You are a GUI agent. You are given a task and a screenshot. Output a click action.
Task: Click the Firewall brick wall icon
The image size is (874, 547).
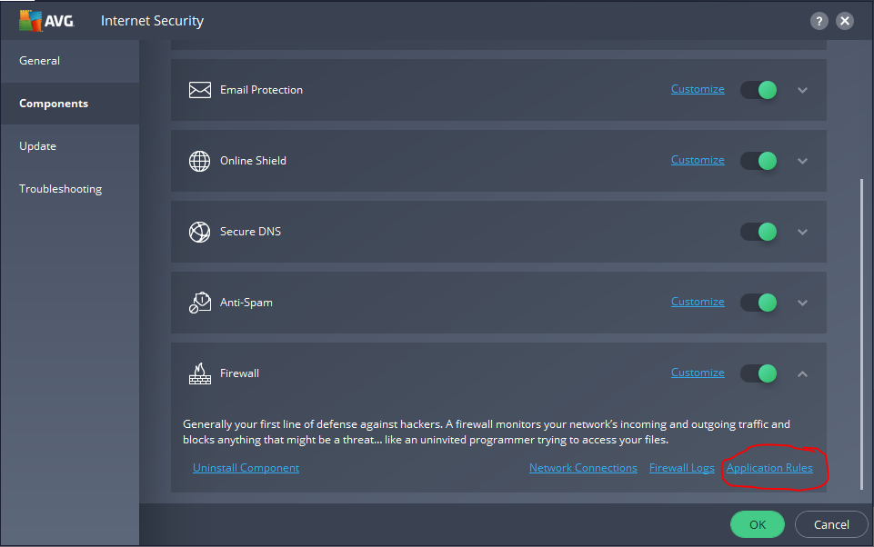(199, 373)
